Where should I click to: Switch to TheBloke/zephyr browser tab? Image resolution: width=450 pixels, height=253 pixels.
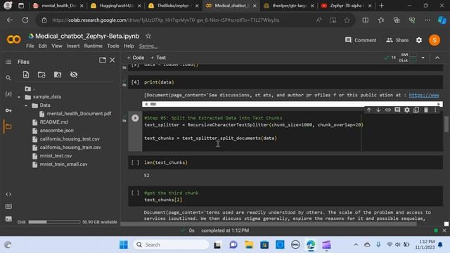coord(174,6)
